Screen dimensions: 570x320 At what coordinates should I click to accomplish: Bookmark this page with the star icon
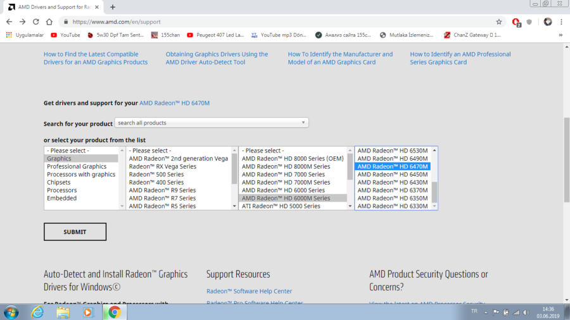point(499,22)
